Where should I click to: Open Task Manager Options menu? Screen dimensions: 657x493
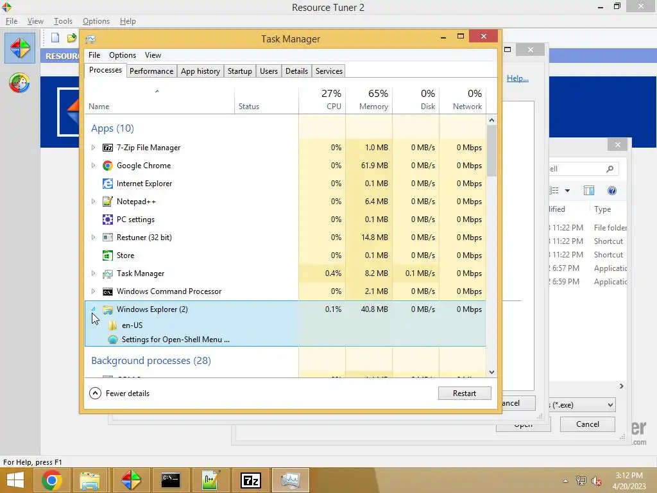click(123, 55)
